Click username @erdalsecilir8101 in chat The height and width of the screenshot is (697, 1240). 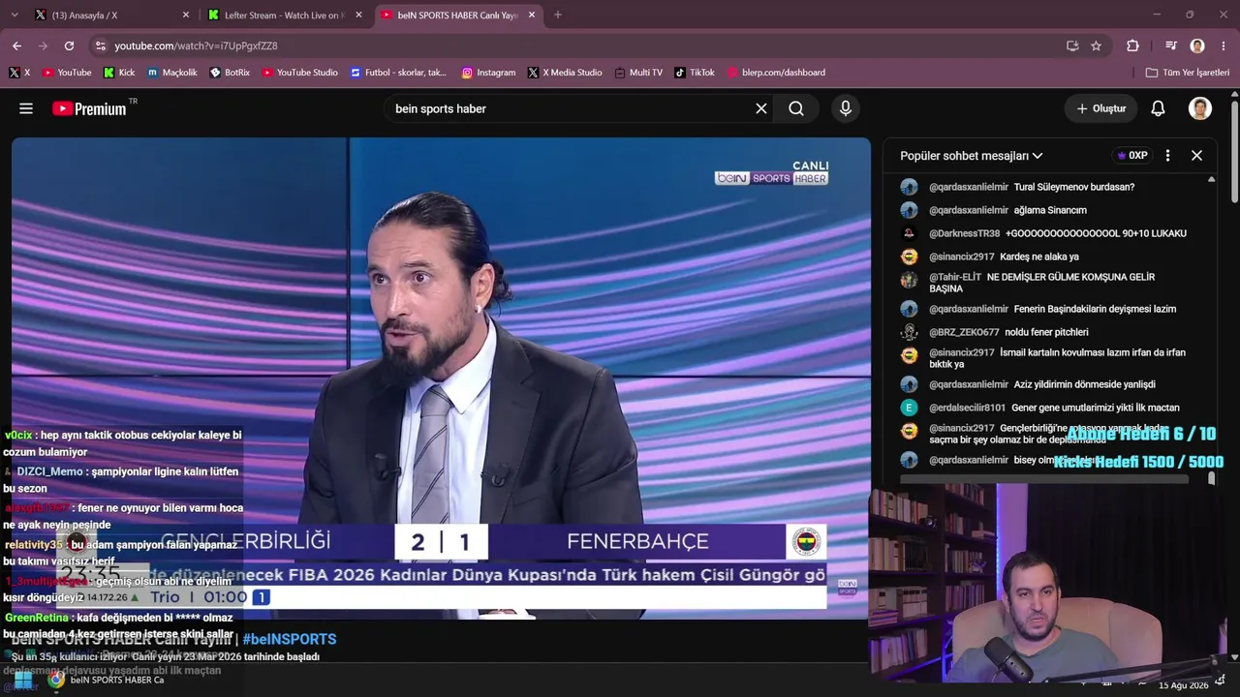pos(968,408)
